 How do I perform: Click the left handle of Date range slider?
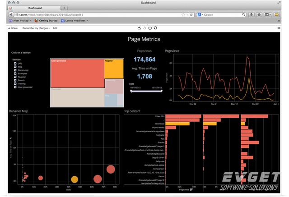tap(131, 91)
